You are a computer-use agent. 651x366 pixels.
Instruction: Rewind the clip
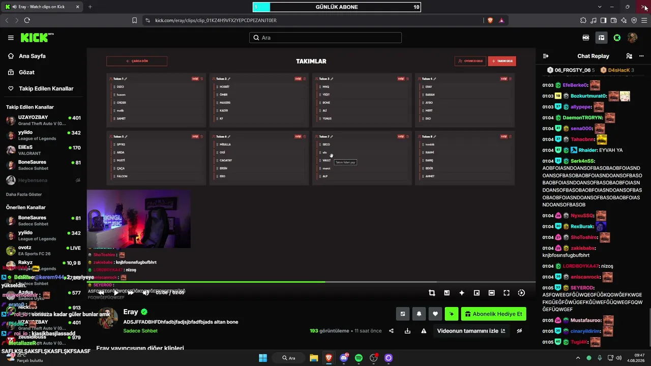101,293
